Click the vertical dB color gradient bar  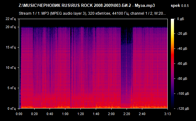point(172,64)
